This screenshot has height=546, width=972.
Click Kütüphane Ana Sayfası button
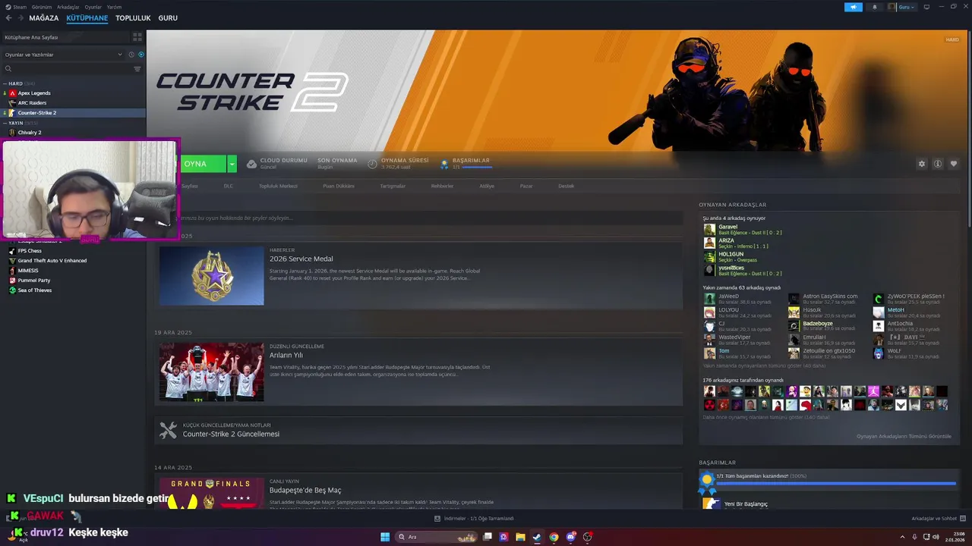tap(65, 36)
